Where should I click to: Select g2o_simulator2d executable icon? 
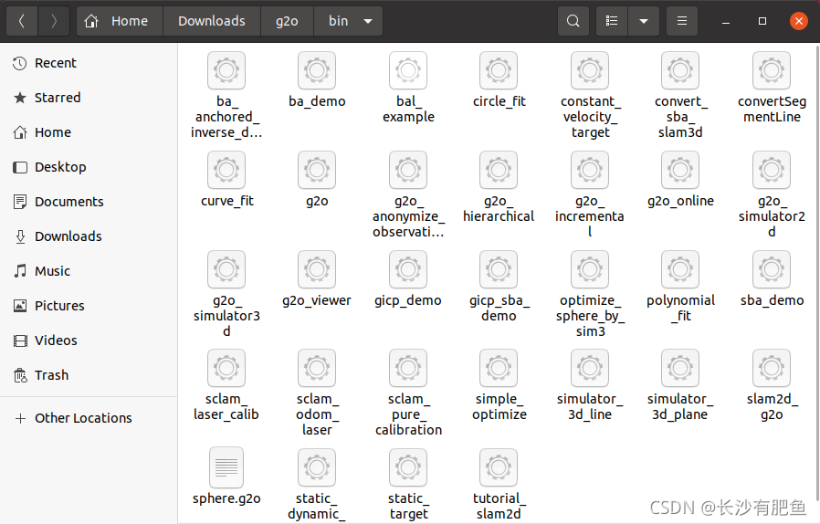click(772, 170)
